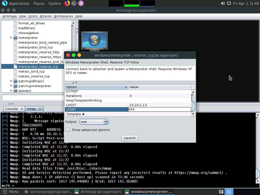The height and width of the screenshot is (195, 260).
Task: Open the terminal launcher in top panel
Action: click(x=74, y=3)
